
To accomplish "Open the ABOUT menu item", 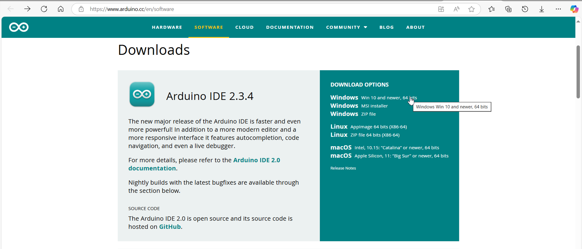I will point(415,27).
